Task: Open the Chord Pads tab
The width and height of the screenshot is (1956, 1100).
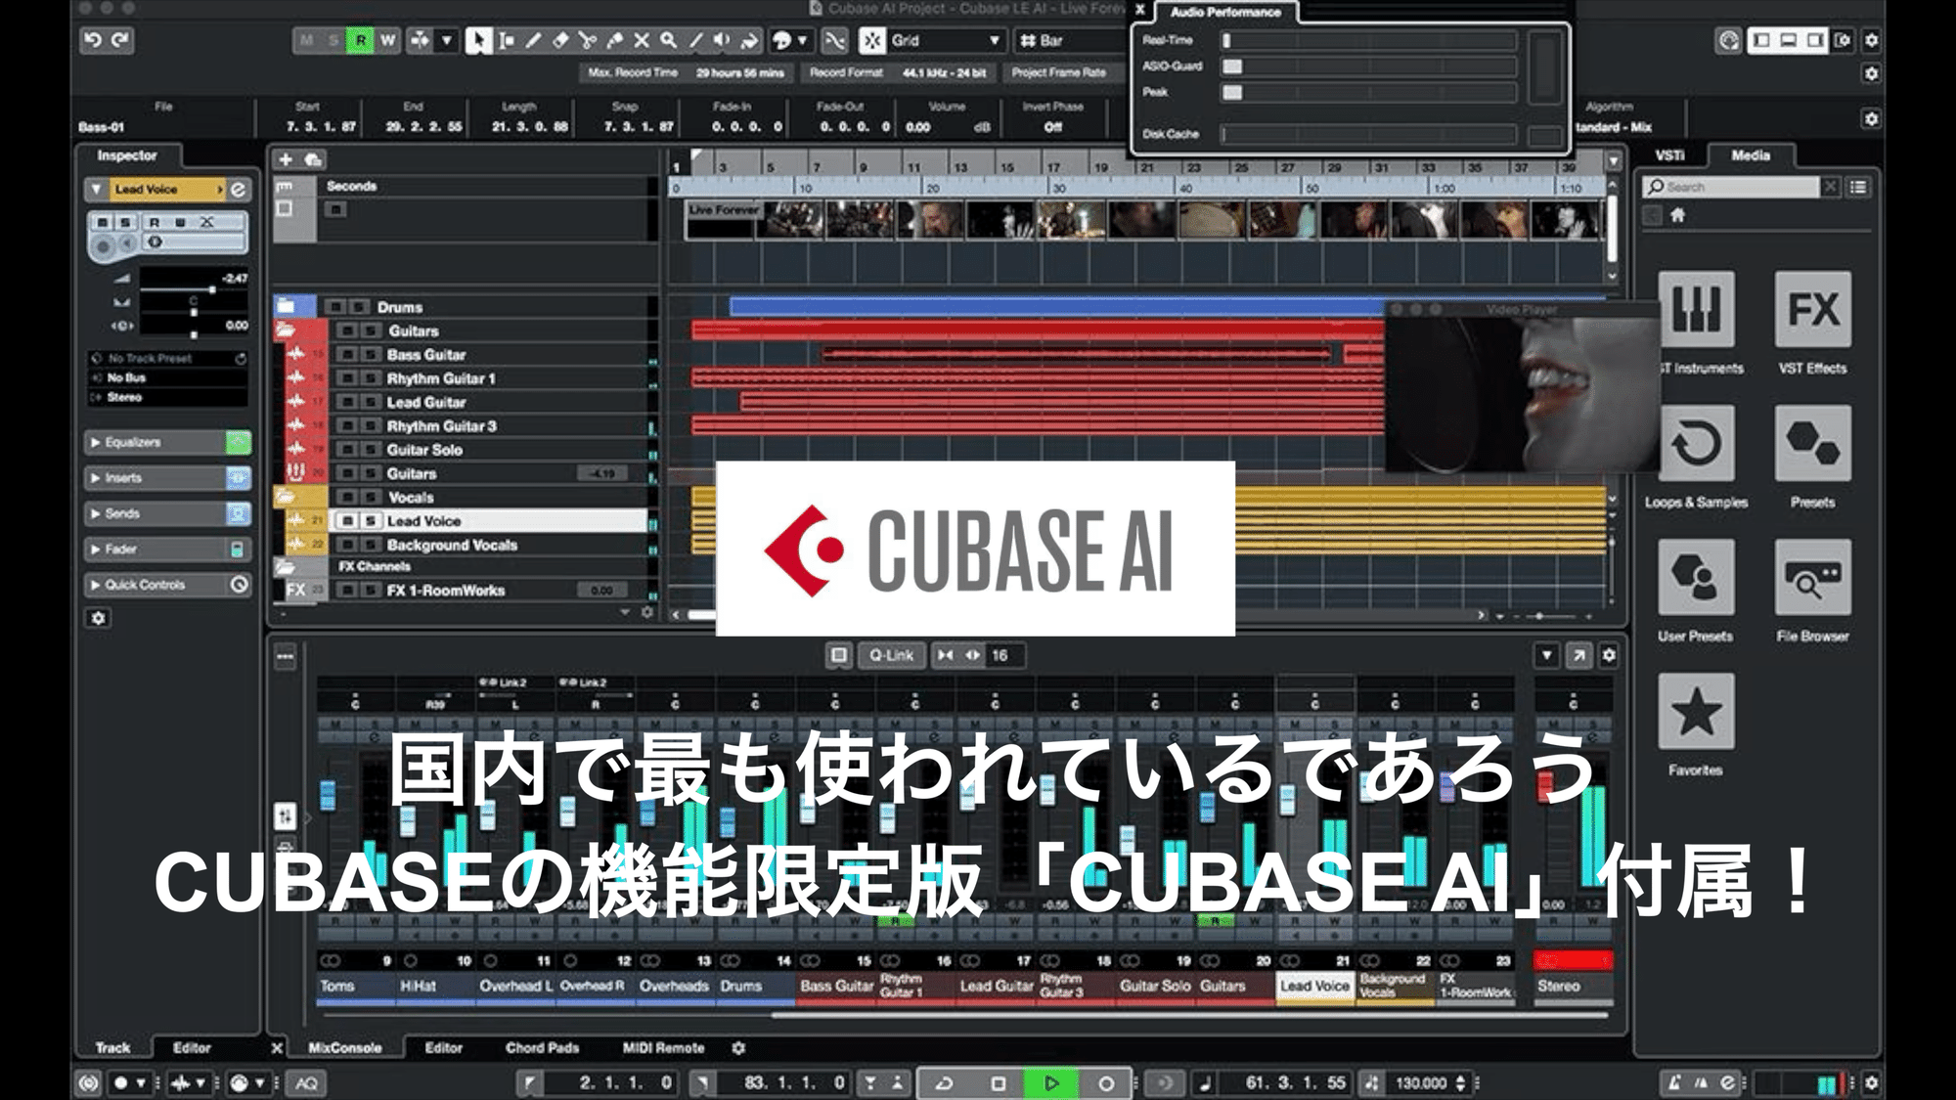Action: (x=542, y=1047)
